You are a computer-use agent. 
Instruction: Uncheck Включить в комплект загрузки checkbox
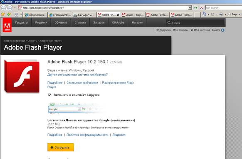pos(49,95)
